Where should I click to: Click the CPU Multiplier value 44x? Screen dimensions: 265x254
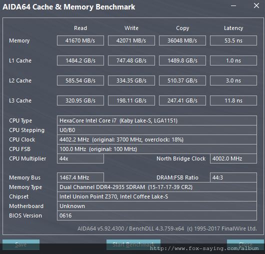pyautogui.click(x=80, y=158)
